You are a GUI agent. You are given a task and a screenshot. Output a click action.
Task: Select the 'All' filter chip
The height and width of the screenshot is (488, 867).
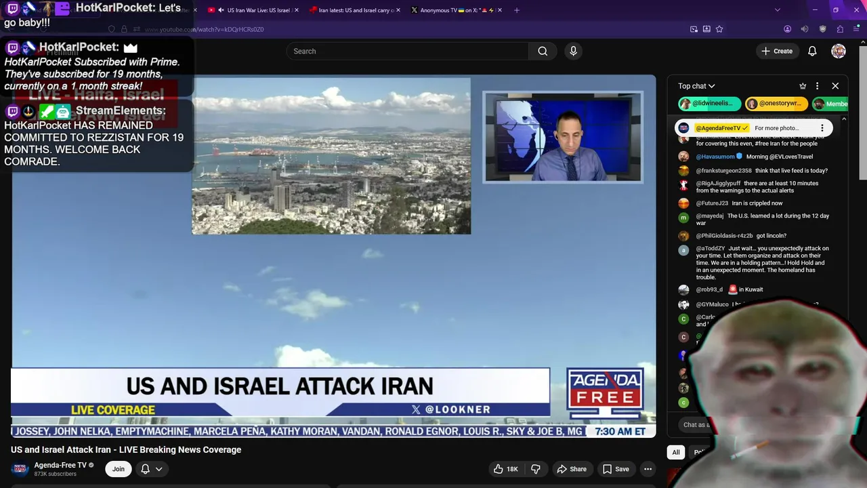tap(676, 452)
